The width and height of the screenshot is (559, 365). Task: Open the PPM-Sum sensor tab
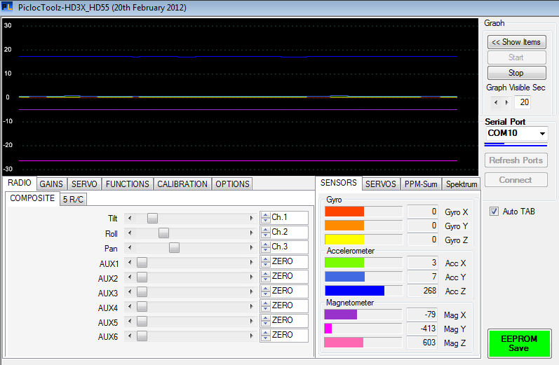[x=421, y=184]
